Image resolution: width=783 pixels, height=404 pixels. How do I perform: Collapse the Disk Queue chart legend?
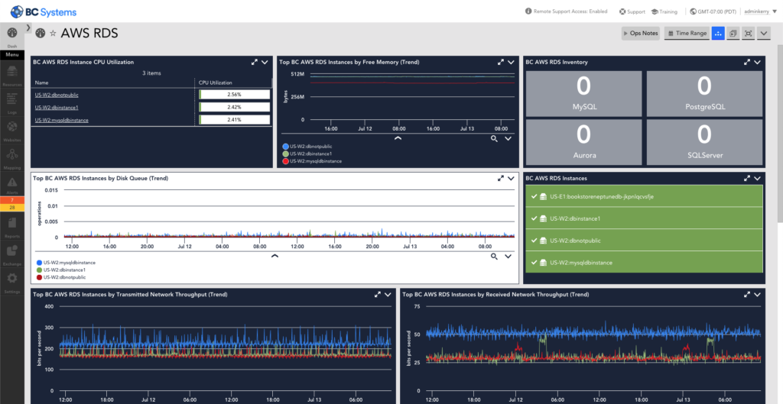pyautogui.click(x=275, y=256)
